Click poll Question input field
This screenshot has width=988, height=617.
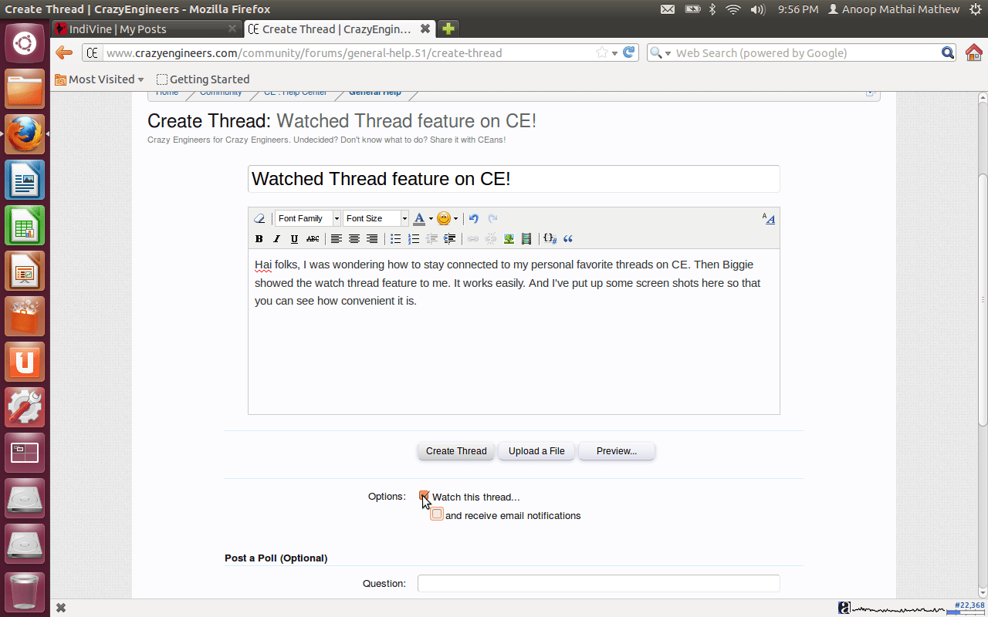(x=598, y=583)
